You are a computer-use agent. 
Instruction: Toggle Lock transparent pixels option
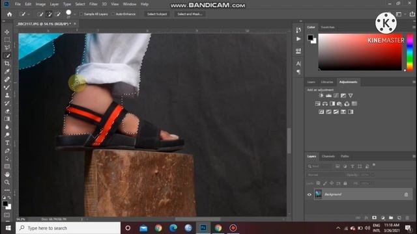pyautogui.click(x=318, y=183)
